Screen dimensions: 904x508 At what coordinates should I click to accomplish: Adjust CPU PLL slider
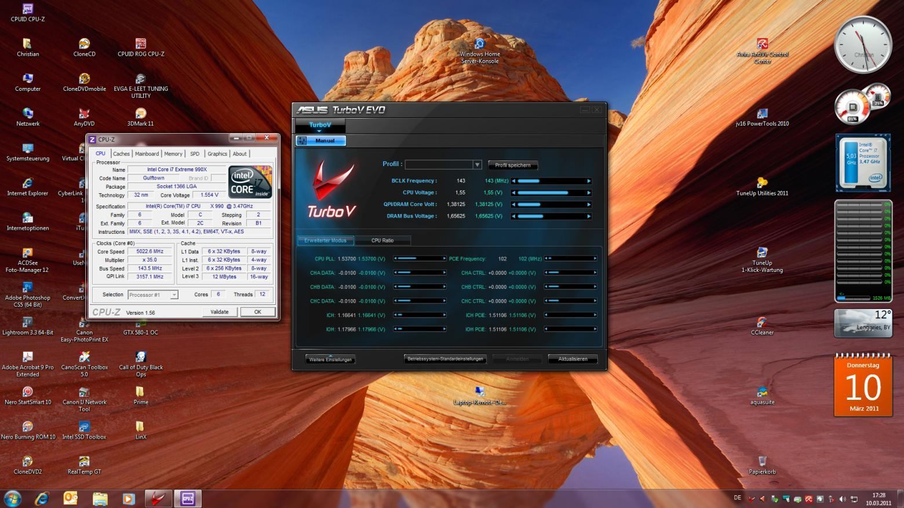point(420,259)
